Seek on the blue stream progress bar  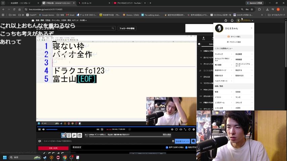(116, 126)
